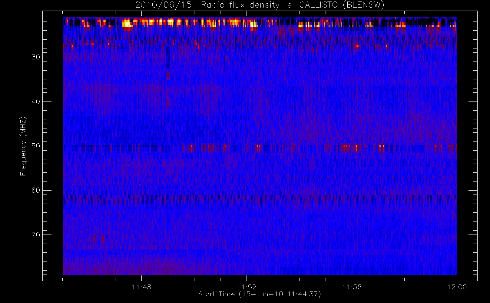Select the 'Frequency (MHZ)' y-axis label

pyautogui.click(x=23, y=146)
